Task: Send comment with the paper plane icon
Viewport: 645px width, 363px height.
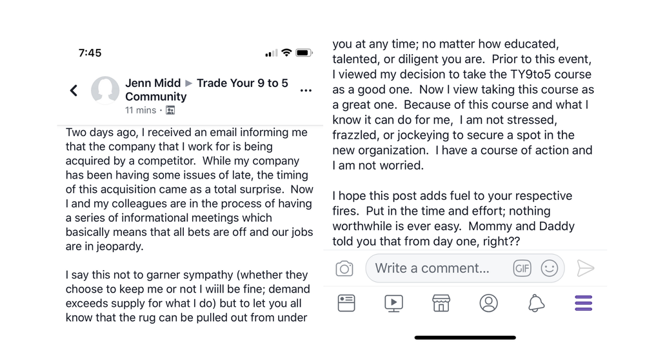Action: click(585, 268)
